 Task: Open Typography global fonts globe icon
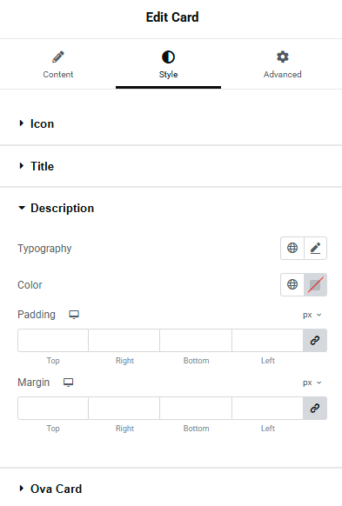(292, 248)
